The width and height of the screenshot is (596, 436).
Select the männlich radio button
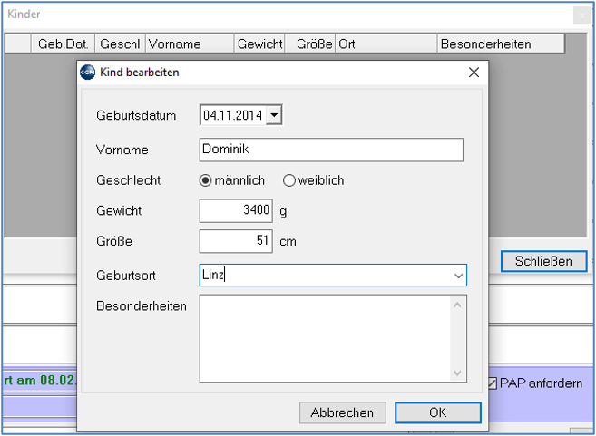tap(205, 180)
